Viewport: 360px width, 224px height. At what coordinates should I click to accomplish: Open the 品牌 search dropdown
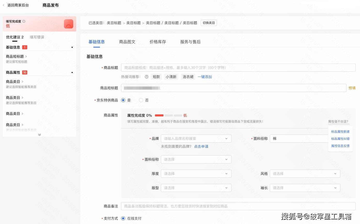(x=196, y=139)
